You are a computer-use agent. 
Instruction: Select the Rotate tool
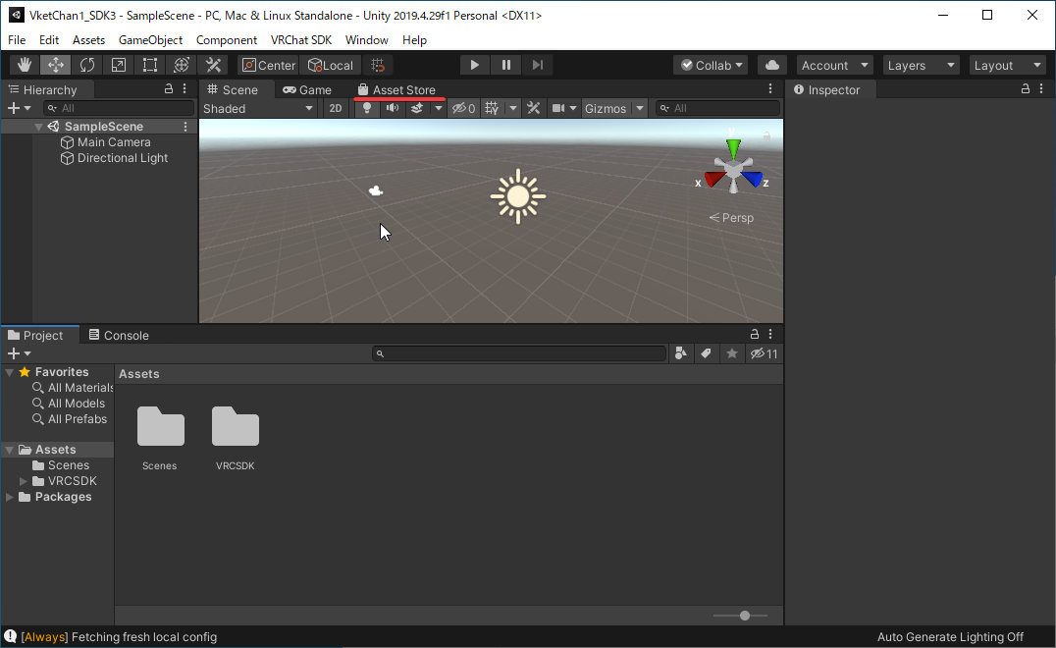click(86, 64)
